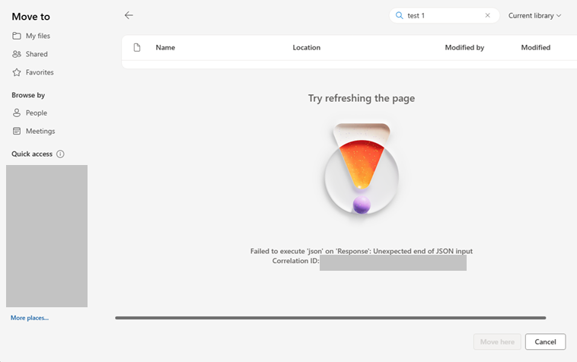Click the Move to dialog title
Image resolution: width=577 pixels, height=362 pixels.
point(31,17)
